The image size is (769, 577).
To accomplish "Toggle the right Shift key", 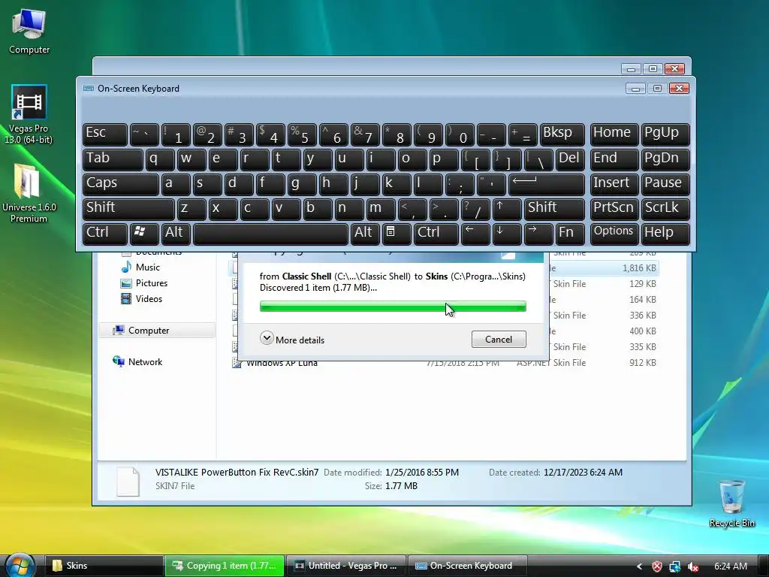I will 553,209.
